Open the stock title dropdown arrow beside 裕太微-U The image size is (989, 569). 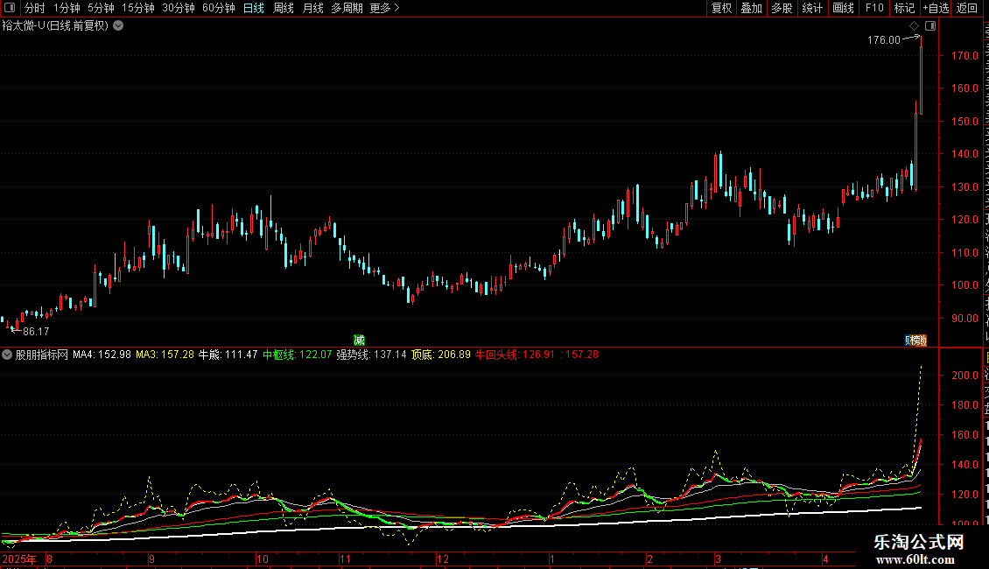click(x=118, y=26)
